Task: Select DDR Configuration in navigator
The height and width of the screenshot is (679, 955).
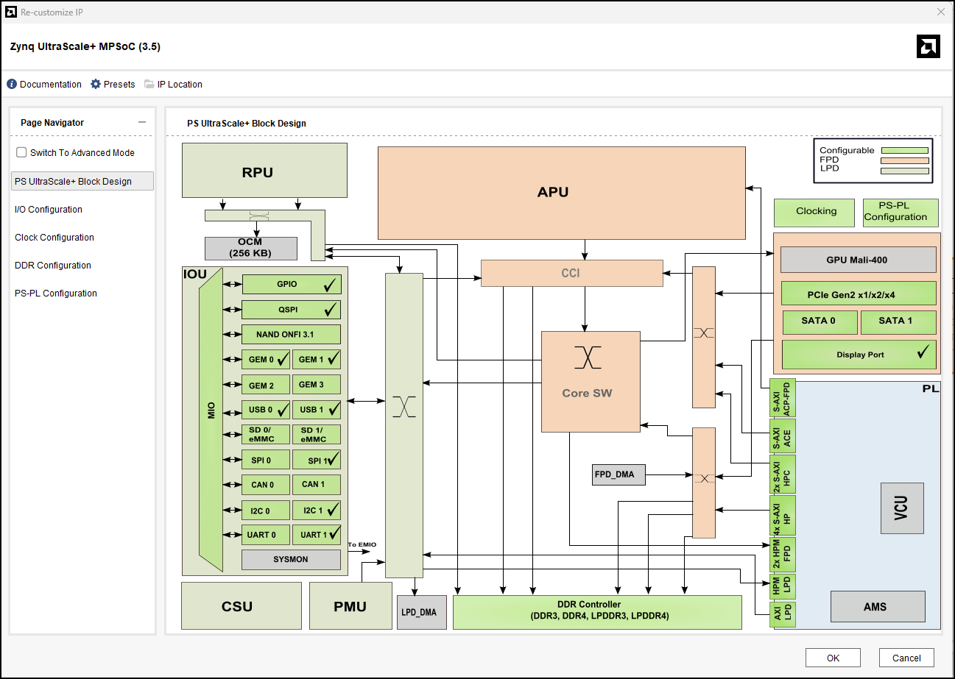Action: click(53, 266)
